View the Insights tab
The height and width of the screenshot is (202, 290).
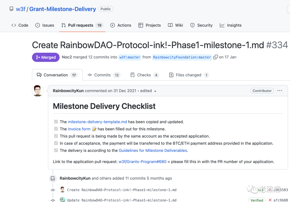pyautogui.click(x=230, y=25)
